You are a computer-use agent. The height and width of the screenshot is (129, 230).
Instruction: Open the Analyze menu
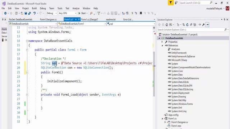76,8
